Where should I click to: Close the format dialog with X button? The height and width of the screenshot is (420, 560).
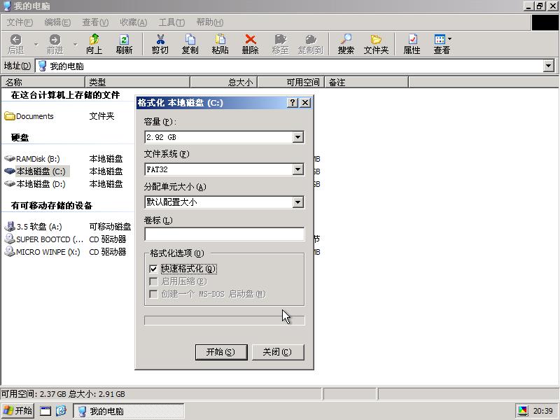pos(305,103)
